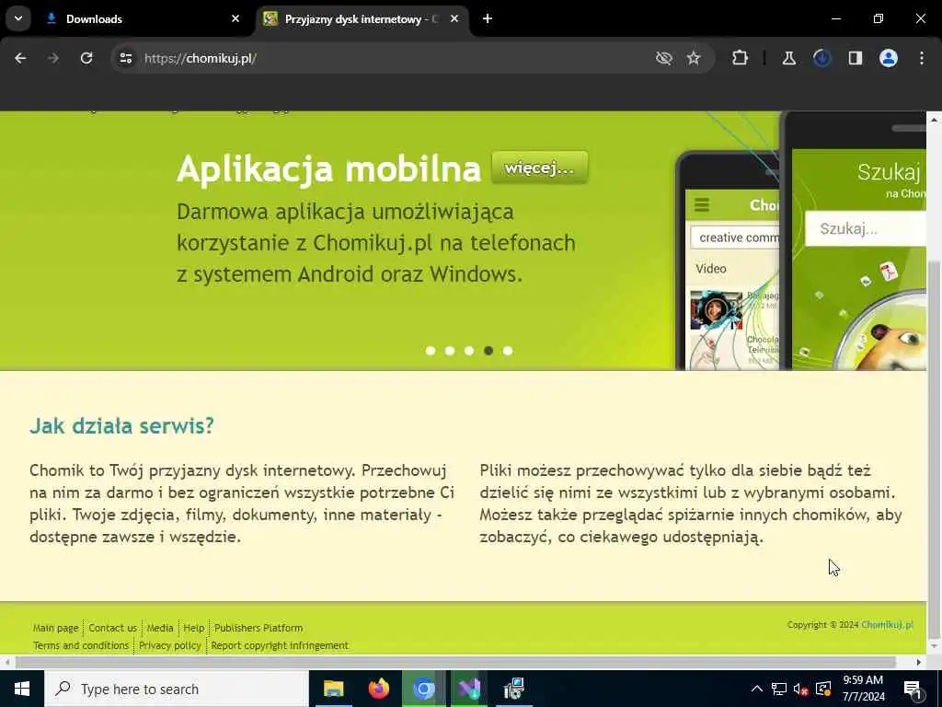Open the Publishers Platform link
This screenshot has height=707, width=942.
coord(258,628)
